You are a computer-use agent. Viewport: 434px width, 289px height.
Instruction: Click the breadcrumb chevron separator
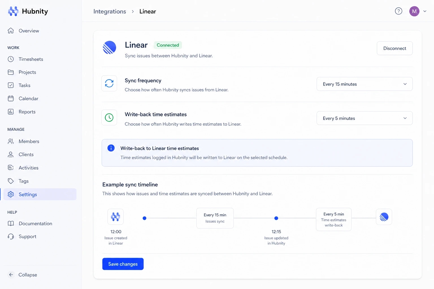pos(133,12)
